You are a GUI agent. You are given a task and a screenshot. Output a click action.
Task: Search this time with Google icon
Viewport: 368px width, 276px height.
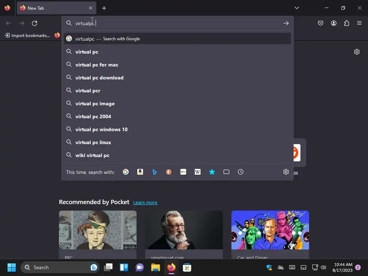point(126,172)
